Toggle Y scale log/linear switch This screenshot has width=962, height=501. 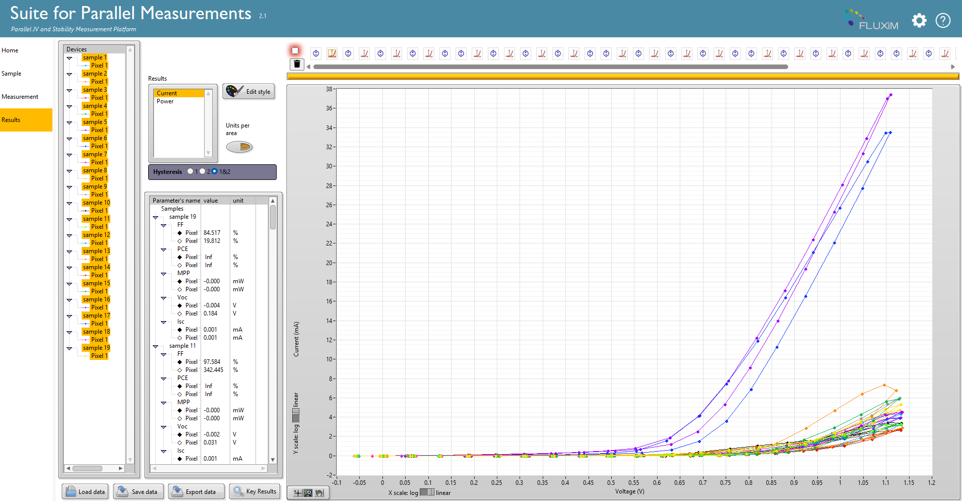pyautogui.click(x=296, y=415)
